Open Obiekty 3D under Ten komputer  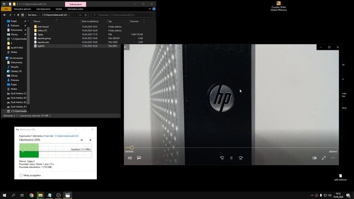(16, 71)
